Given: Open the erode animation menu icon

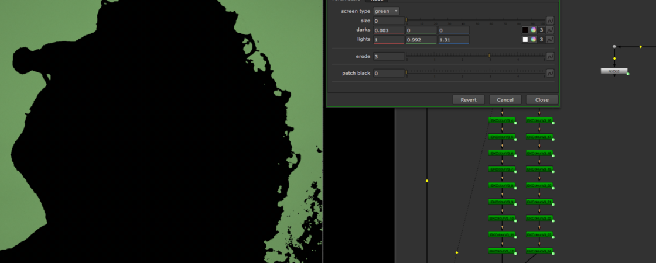Looking at the screenshot, I should 551,56.
